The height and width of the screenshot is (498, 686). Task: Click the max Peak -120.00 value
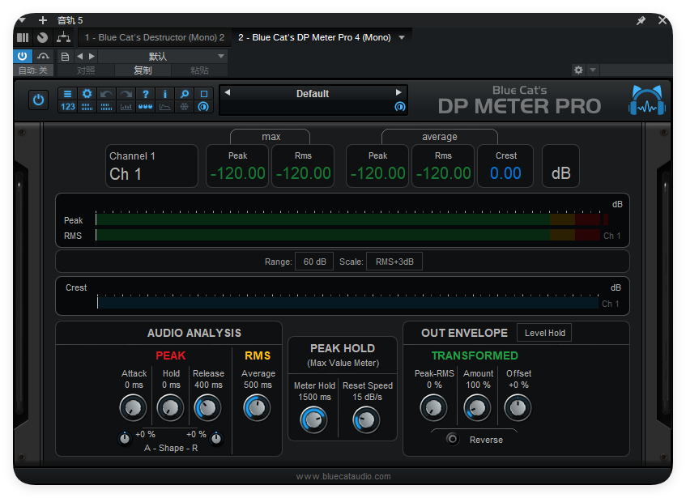tap(237, 173)
